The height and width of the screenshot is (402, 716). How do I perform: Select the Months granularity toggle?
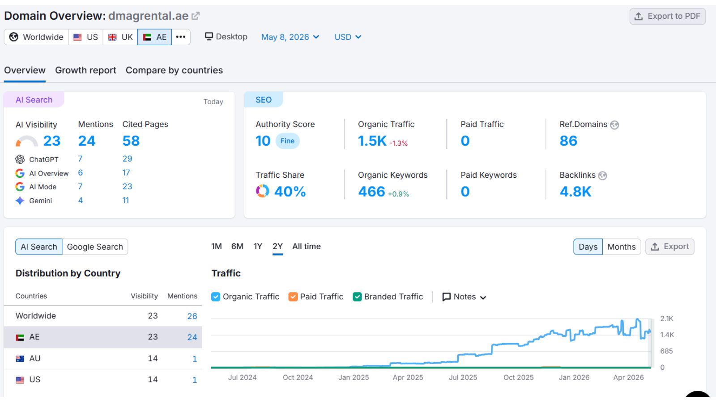[x=622, y=247]
